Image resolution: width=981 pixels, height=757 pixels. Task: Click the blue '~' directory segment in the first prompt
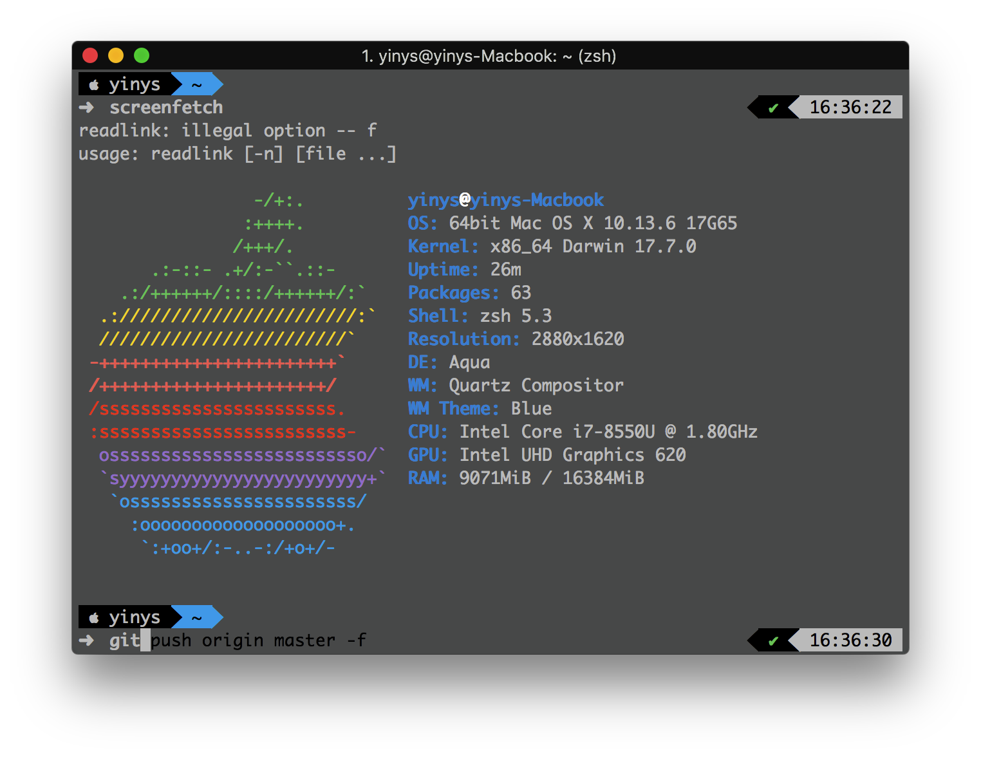[197, 84]
